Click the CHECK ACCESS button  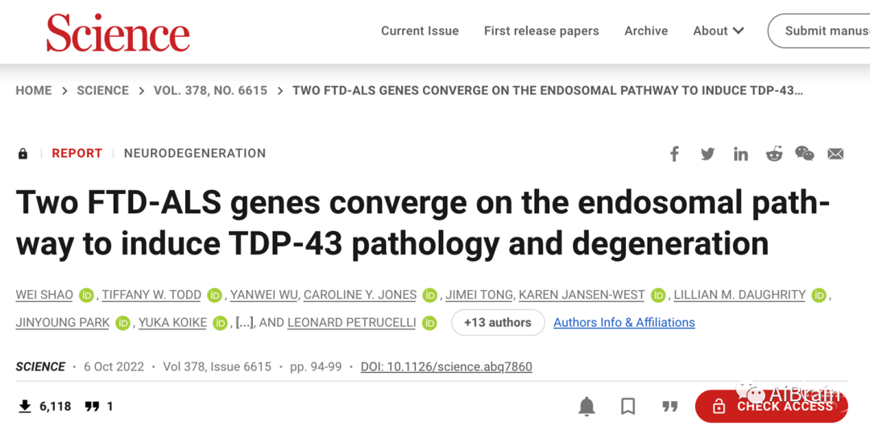[772, 407]
